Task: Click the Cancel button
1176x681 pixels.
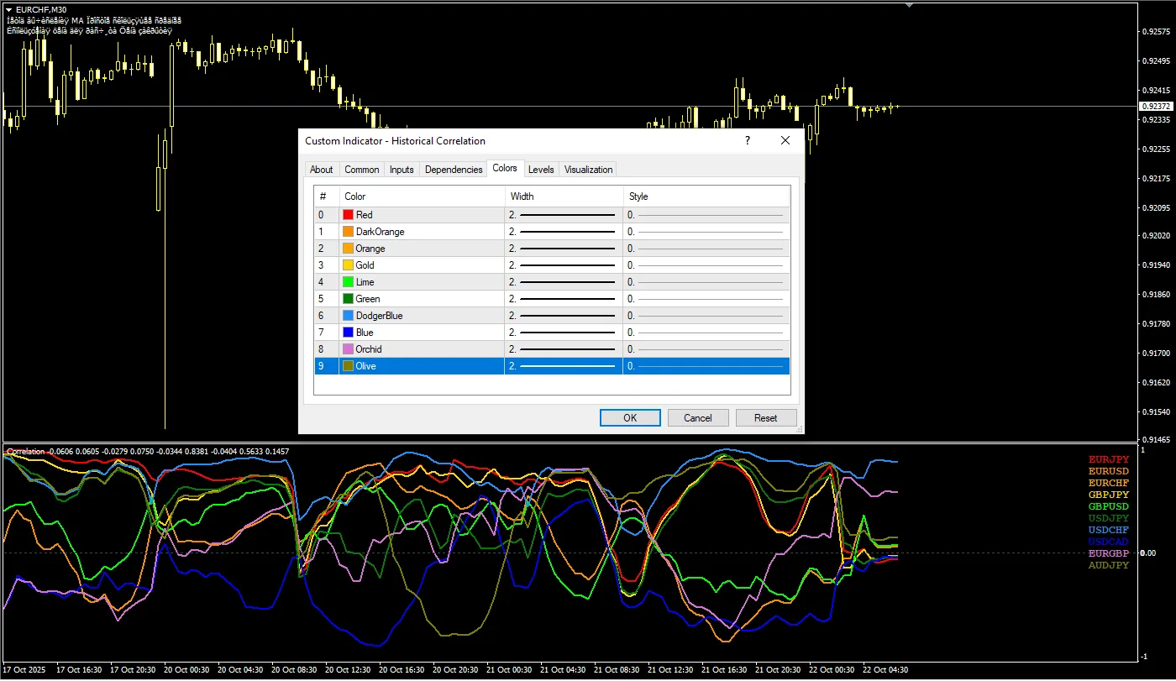Action: coord(697,418)
